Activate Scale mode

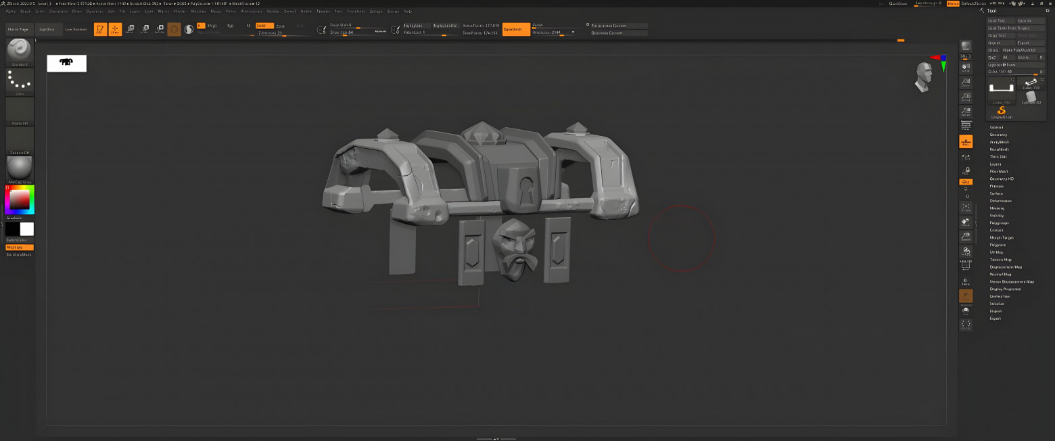(x=144, y=28)
